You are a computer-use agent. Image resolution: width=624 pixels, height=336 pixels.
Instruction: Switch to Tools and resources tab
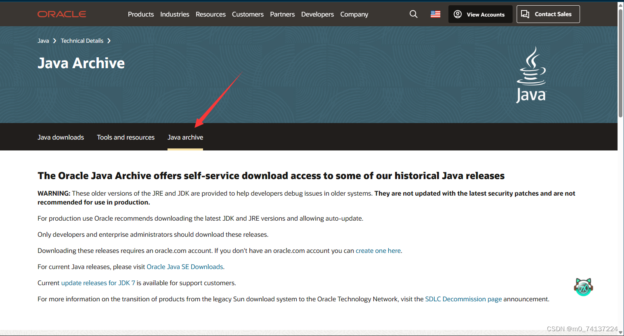point(126,137)
